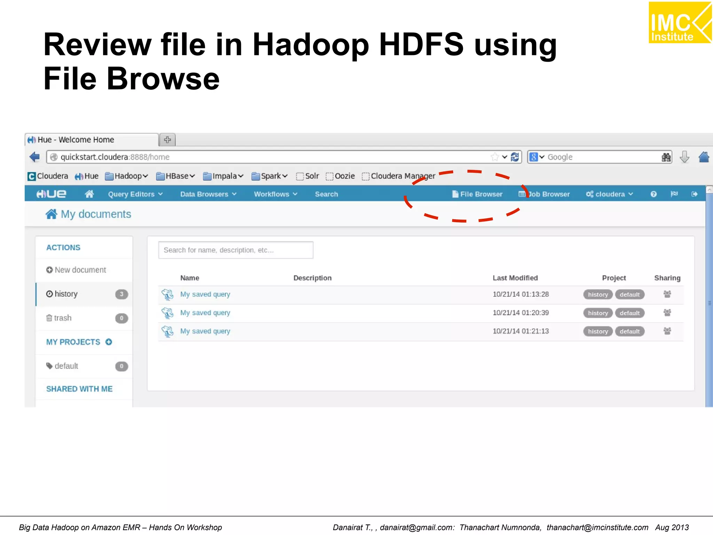Expand the HBase bookmarks folder
This screenshot has width=713, height=535.
(175, 176)
